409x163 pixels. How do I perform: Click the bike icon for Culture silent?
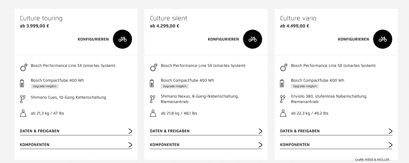pyautogui.click(x=253, y=39)
